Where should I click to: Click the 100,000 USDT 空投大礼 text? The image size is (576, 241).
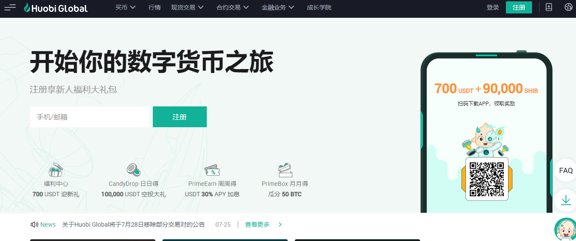click(133, 194)
